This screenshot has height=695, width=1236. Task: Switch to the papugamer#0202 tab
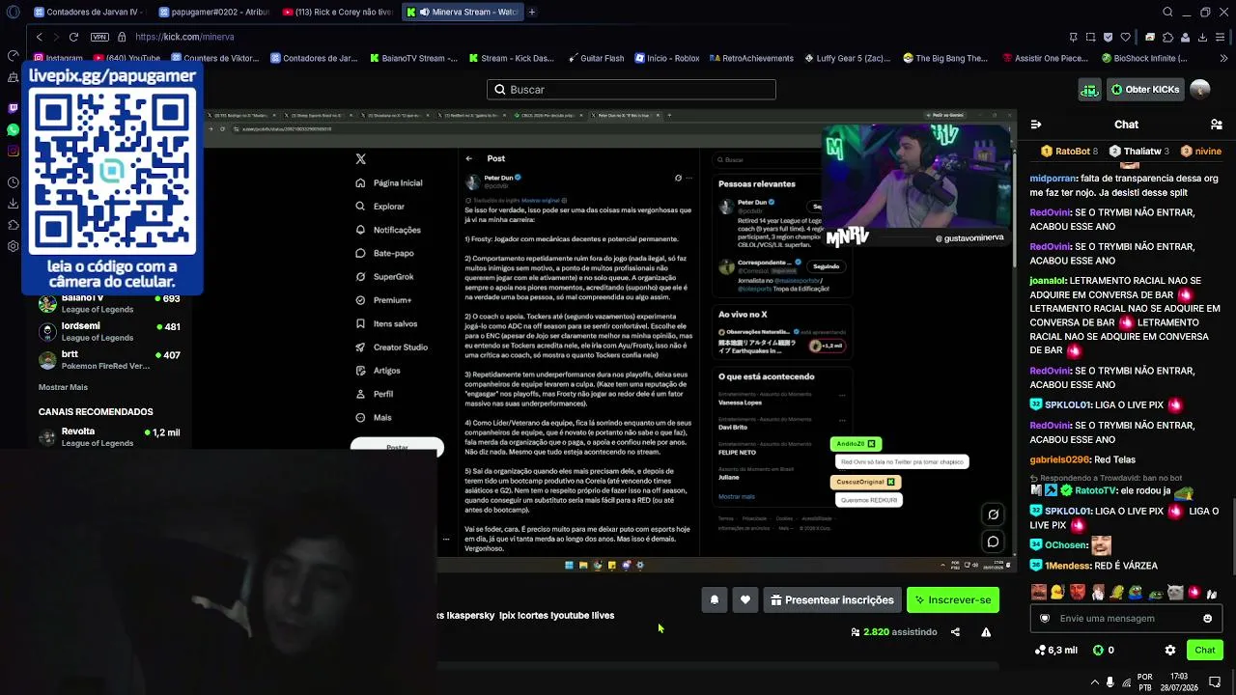pos(213,12)
